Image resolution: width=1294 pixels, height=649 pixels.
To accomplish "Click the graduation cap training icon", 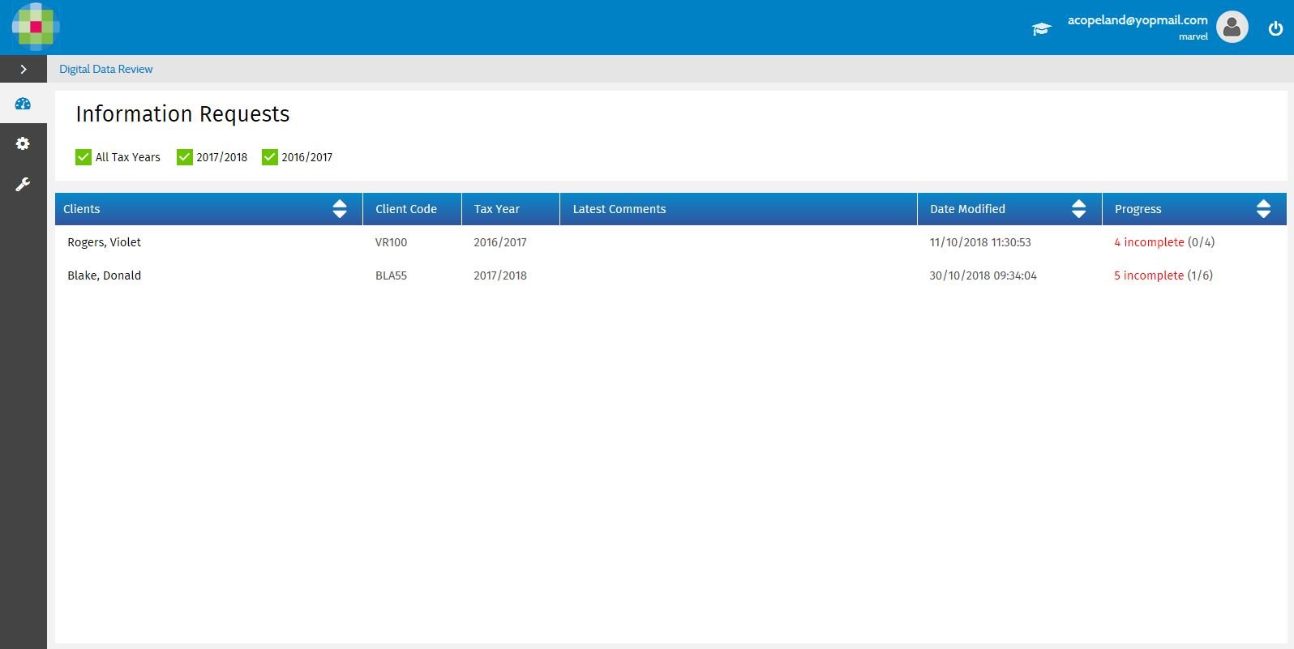I will click(1041, 29).
